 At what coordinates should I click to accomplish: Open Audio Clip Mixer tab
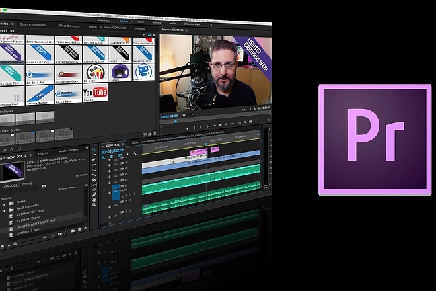[107, 27]
